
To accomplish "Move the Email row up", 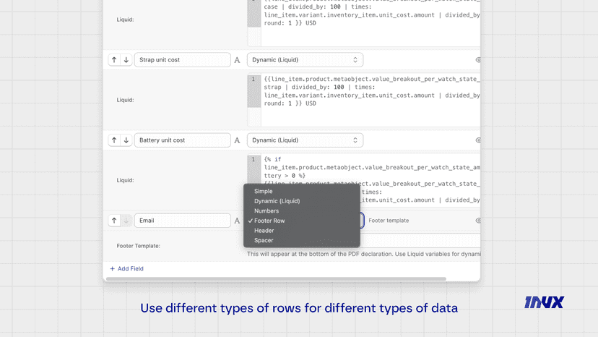I will [x=114, y=221].
